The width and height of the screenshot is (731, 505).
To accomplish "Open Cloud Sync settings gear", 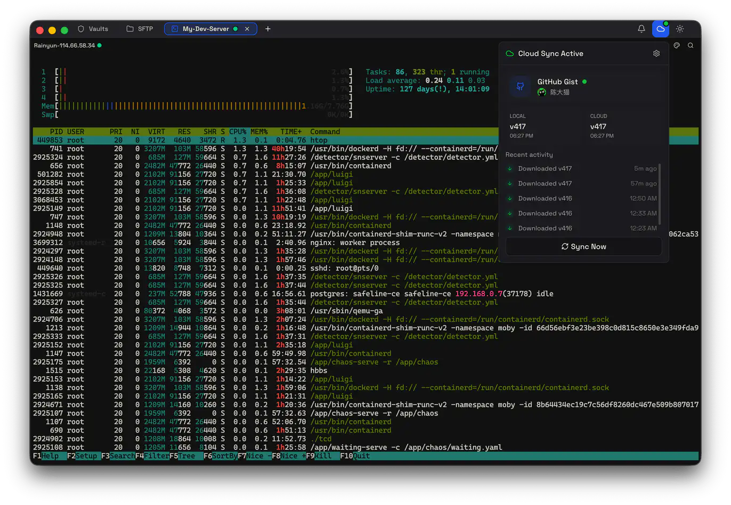I will 656,53.
